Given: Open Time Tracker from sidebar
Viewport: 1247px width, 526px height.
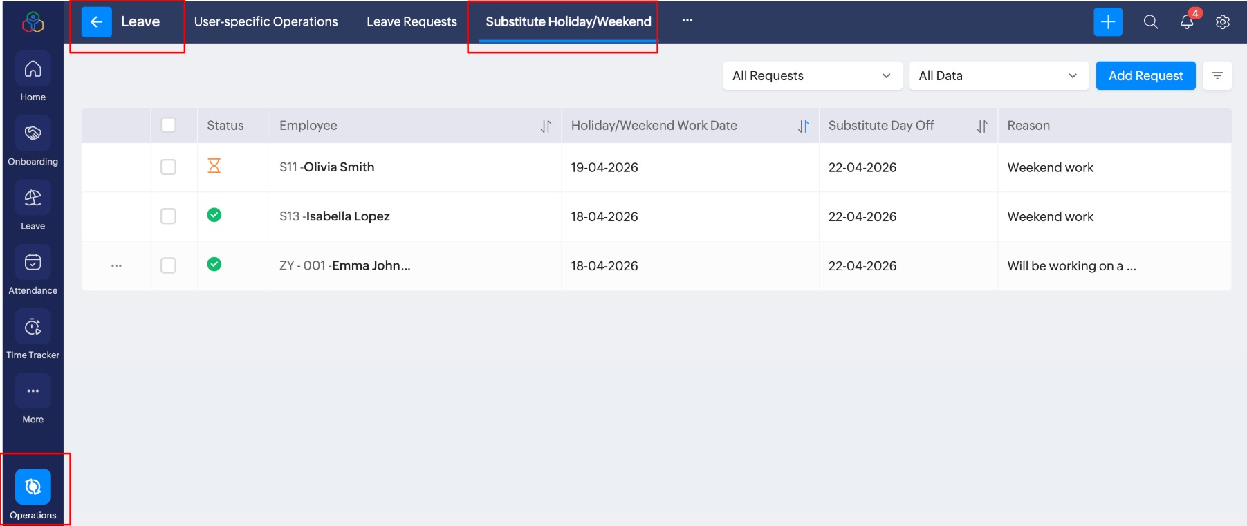Looking at the screenshot, I should [33, 327].
